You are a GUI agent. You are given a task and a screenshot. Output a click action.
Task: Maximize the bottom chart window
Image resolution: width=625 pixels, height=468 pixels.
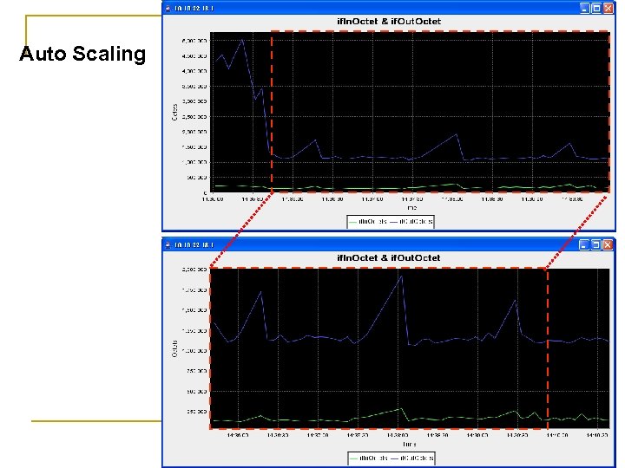point(595,244)
